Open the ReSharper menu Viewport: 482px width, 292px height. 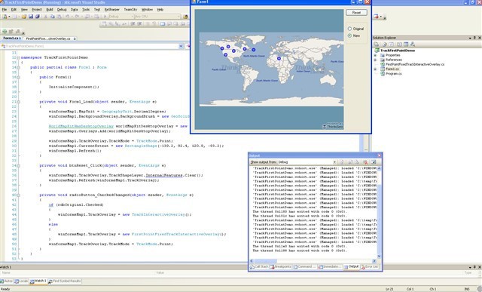click(112, 10)
